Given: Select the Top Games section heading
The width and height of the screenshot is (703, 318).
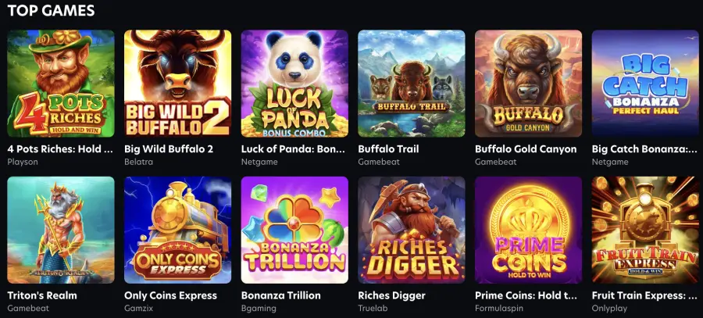Looking at the screenshot, I should click(x=51, y=10).
